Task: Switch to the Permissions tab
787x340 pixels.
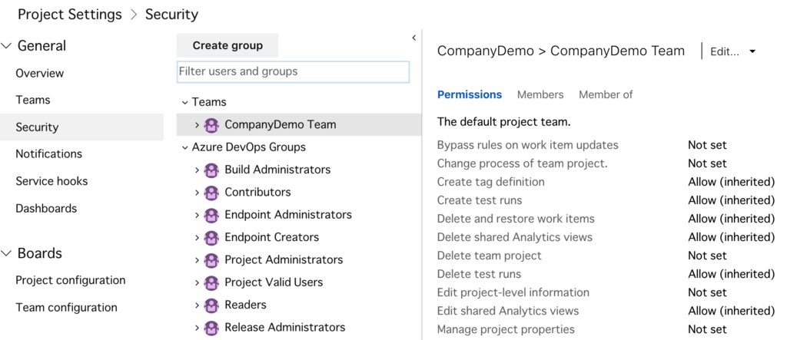Action: pos(470,94)
